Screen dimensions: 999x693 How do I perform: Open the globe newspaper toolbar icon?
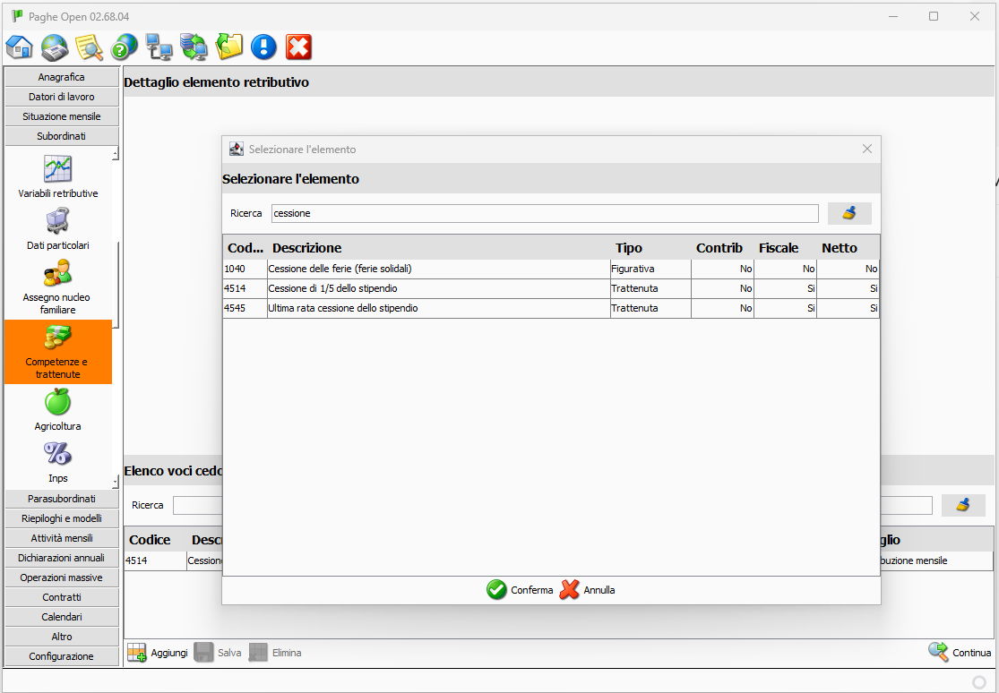(x=55, y=47)
